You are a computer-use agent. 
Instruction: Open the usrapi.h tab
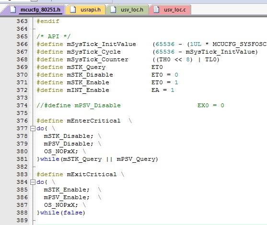[85, 10]
